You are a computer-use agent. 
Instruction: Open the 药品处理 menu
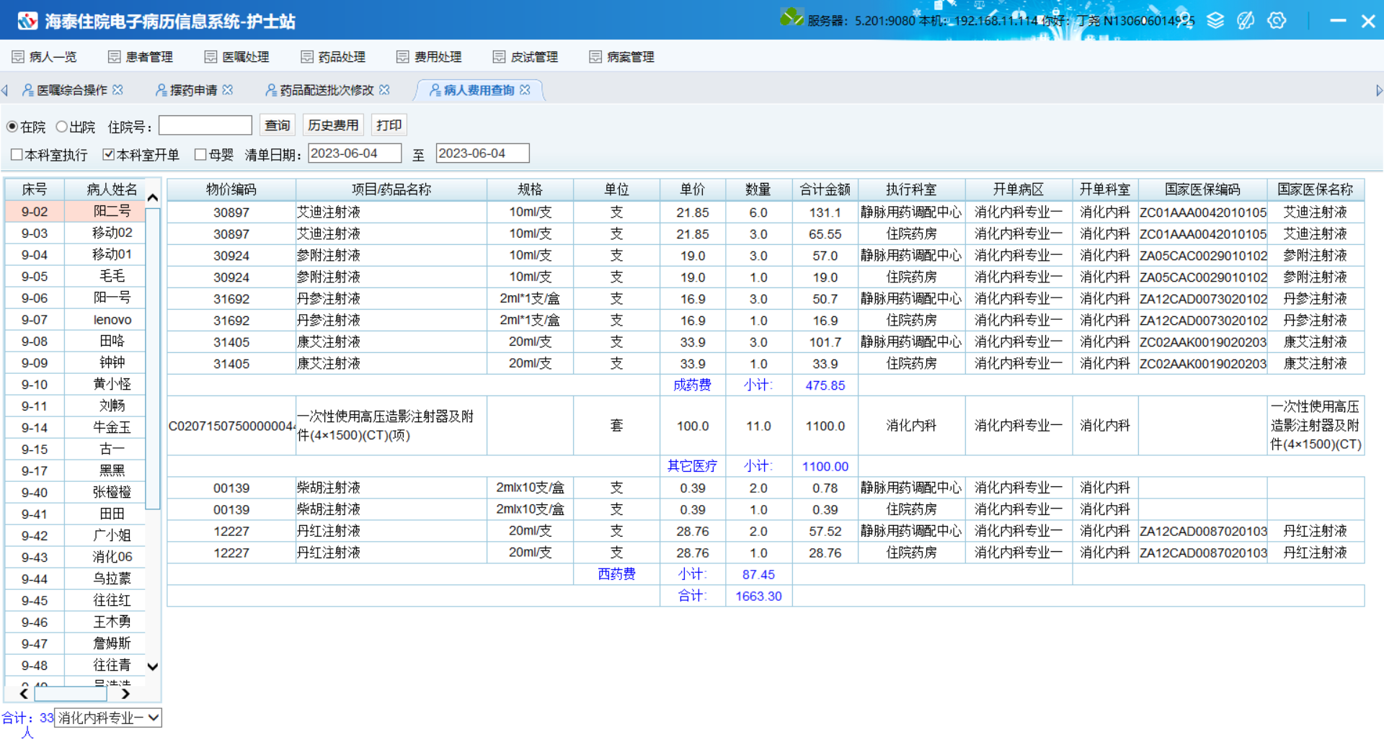click(x=333, y=57)
